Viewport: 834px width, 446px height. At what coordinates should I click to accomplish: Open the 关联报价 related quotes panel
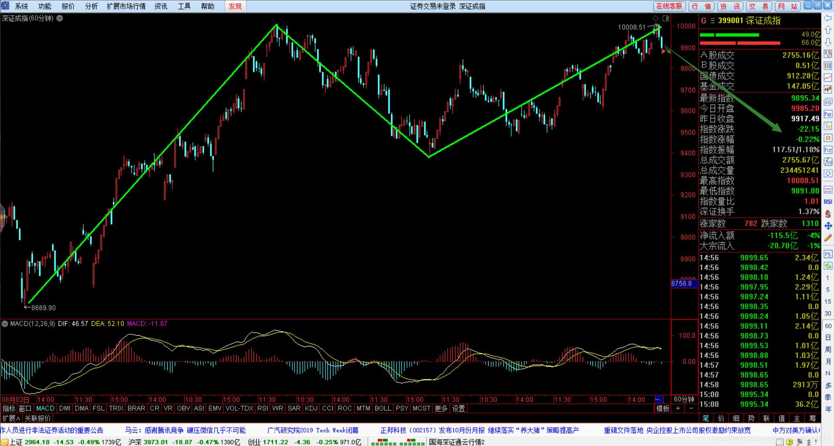click(x=37, y=418)
